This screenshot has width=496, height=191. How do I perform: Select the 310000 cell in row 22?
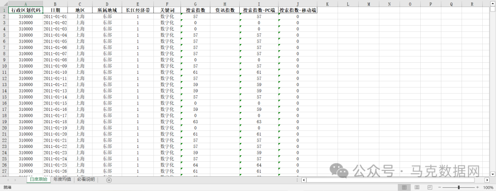[26, 140]
